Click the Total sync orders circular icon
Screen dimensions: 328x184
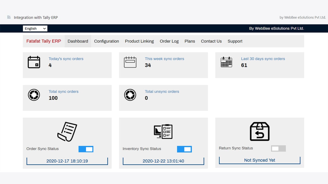(34, 95)
